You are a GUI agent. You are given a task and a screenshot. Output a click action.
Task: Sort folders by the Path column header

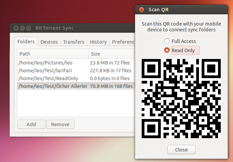coord(53,54)
